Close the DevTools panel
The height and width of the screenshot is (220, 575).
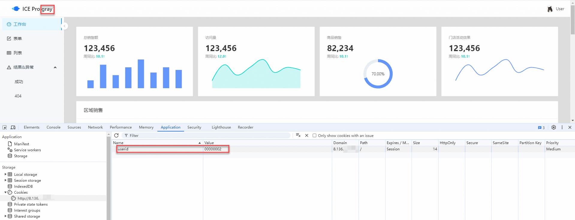pyautogui.click(x=570, y=127)
